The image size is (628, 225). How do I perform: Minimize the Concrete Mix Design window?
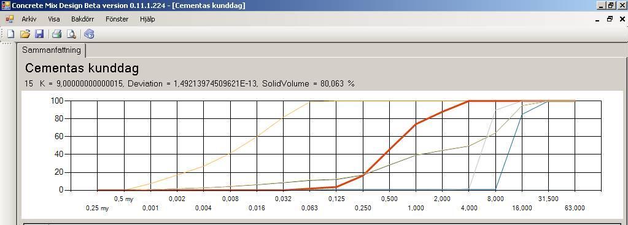pos(602,5)
